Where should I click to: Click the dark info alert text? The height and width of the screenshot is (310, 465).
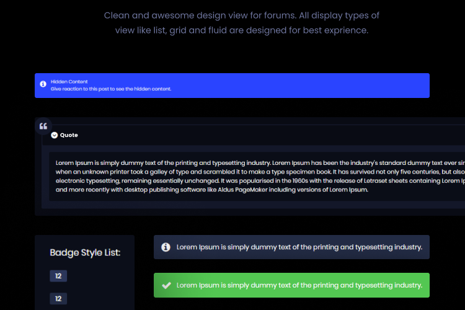click(299, 247)
